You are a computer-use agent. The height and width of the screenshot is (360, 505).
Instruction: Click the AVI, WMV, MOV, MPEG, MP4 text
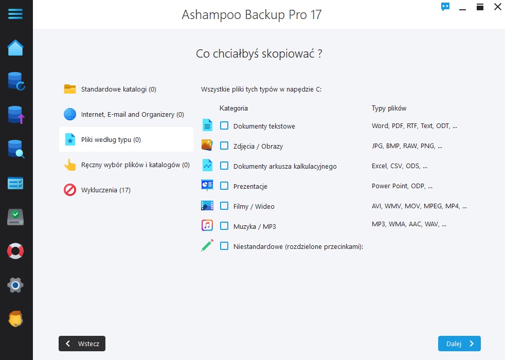pyautogui.click(x=419, y=206)
